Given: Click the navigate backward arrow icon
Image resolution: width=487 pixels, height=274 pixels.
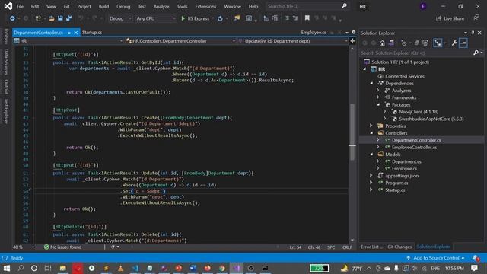Looking at the screenshot, I should pyautogui.click(x=12, y=18).
